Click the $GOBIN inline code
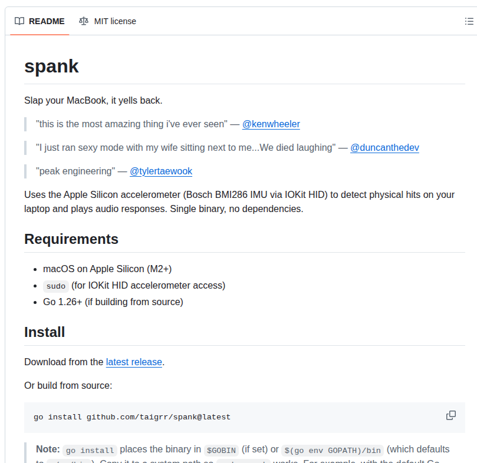477x463 pixels. (221, 450)
